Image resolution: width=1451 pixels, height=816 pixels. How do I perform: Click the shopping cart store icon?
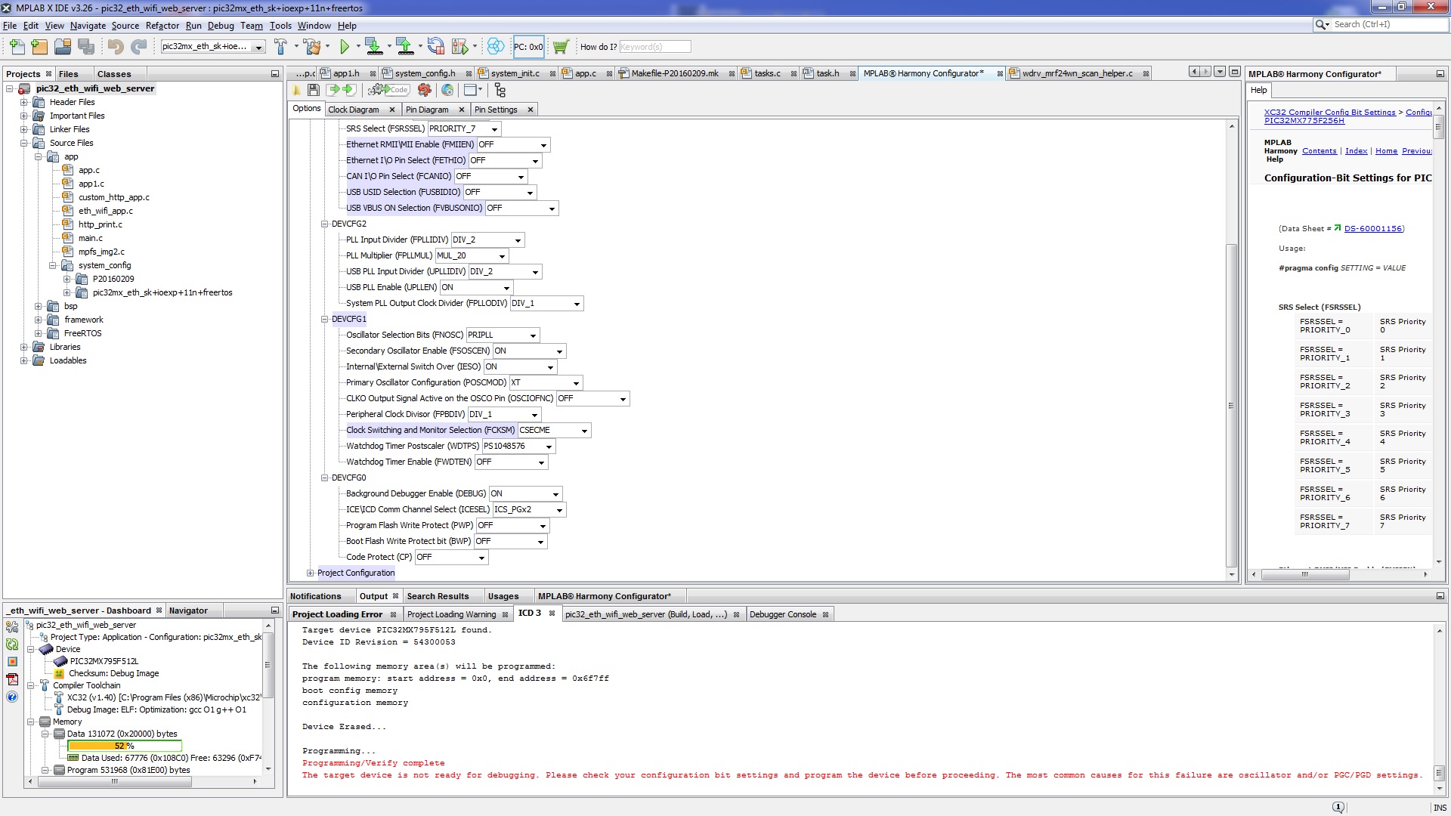click(x=561, y=47)
